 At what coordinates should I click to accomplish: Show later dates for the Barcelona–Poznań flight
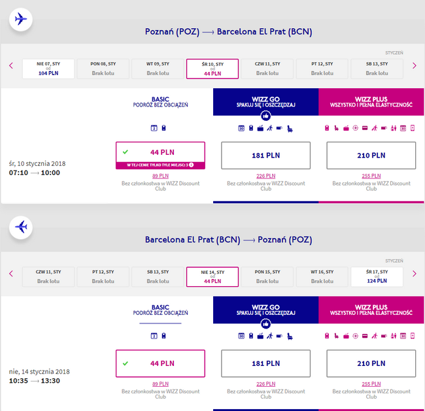(x=414, y=273)
